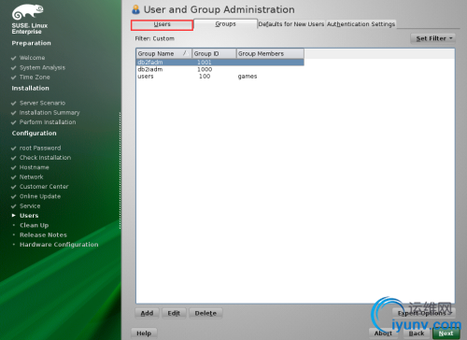Select the db2iadm group row

(x=219, y=69)
